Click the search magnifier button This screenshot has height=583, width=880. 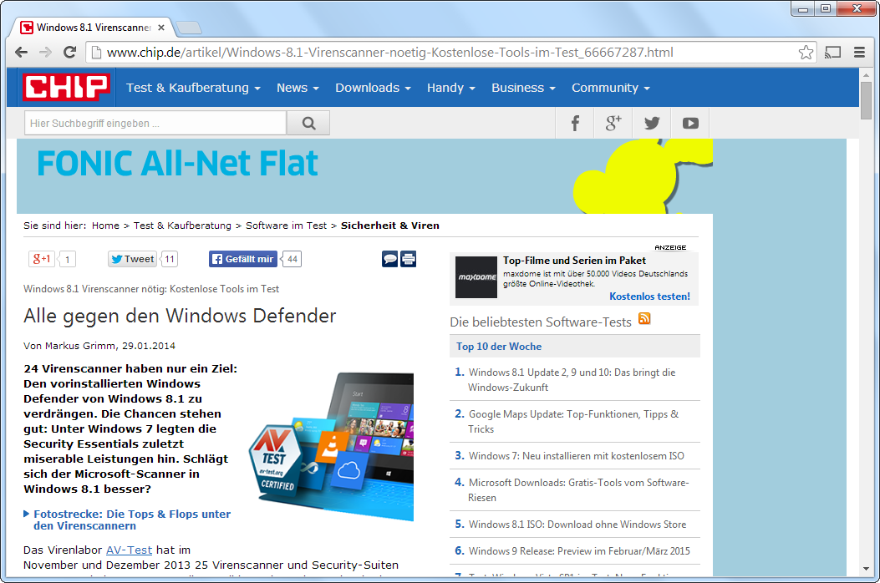tap(308, 124)
